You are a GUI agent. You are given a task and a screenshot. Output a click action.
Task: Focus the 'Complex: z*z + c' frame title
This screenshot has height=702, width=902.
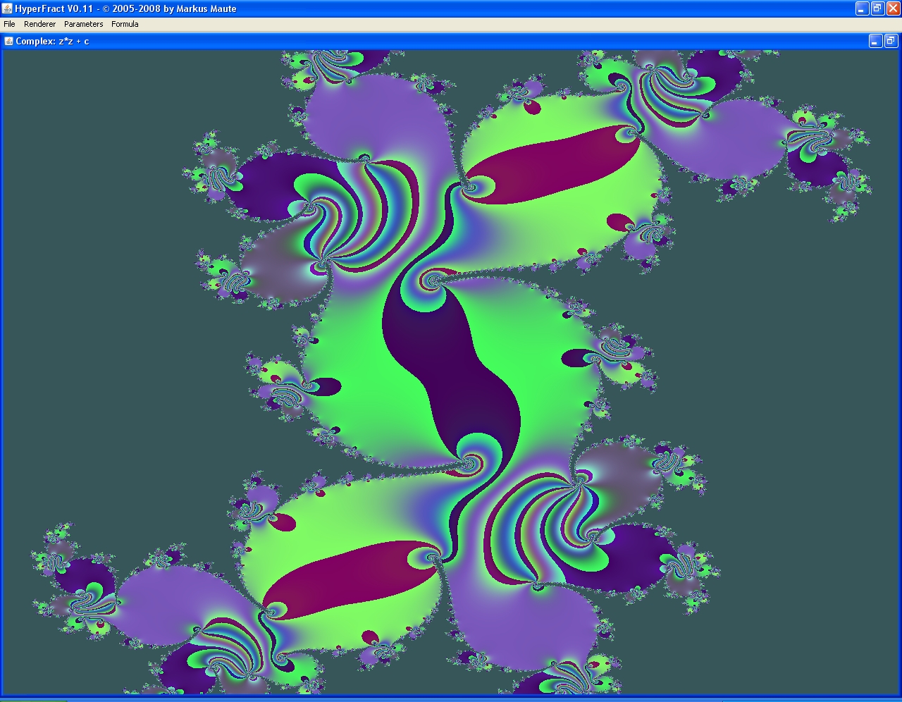(52, 41)
